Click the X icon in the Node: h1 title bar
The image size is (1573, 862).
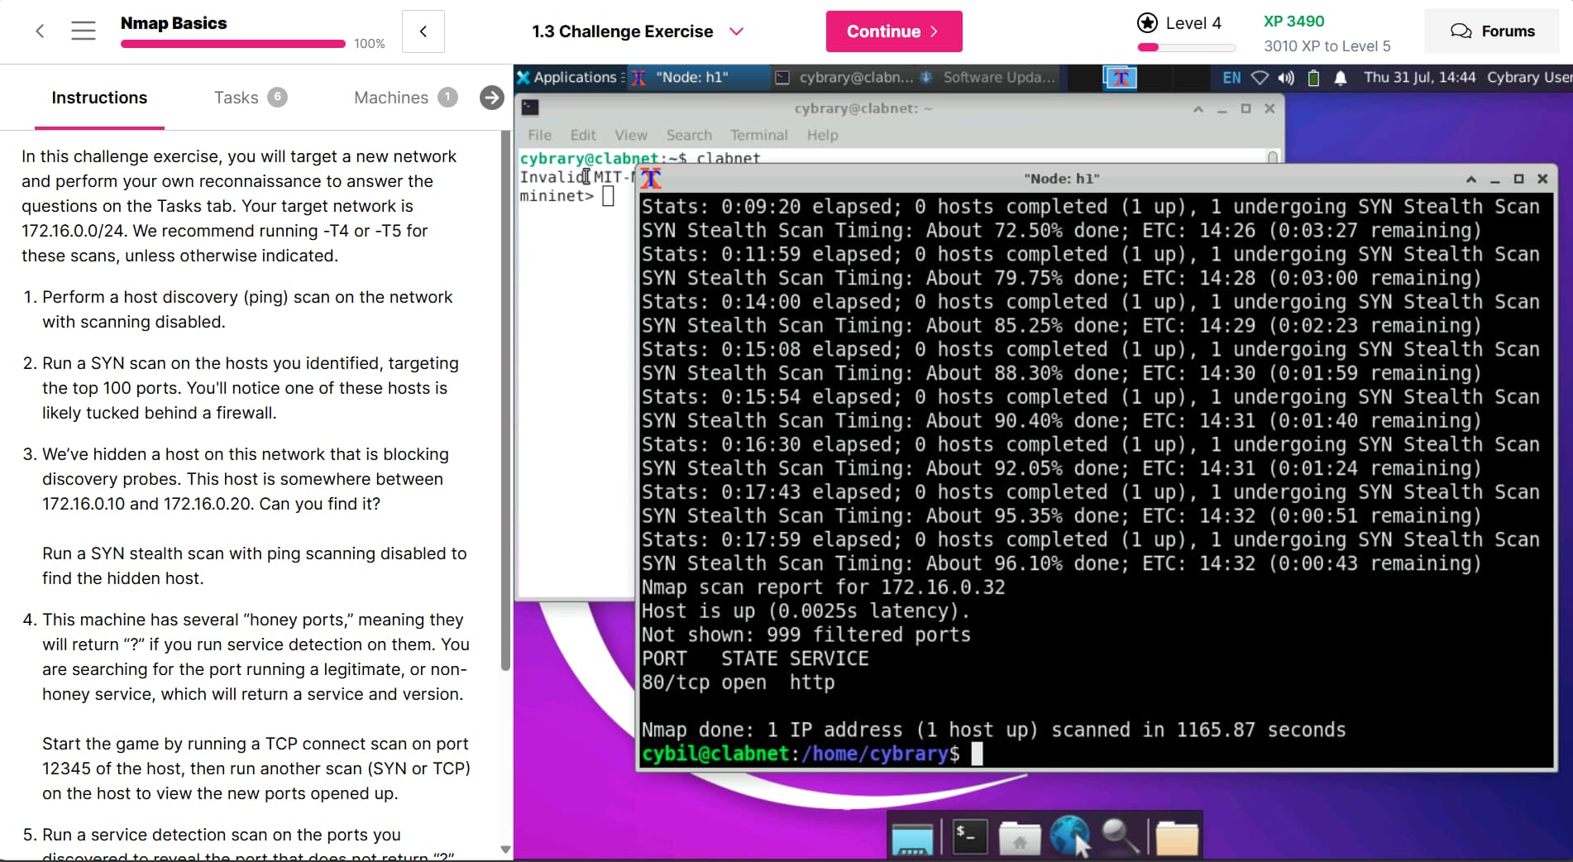pyautogui.click(x=651, y=178)
